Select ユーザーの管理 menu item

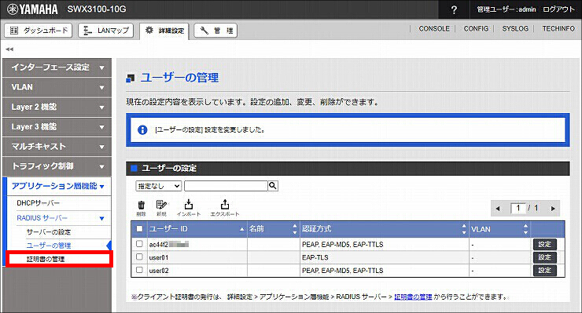click(x=48, y=246)
